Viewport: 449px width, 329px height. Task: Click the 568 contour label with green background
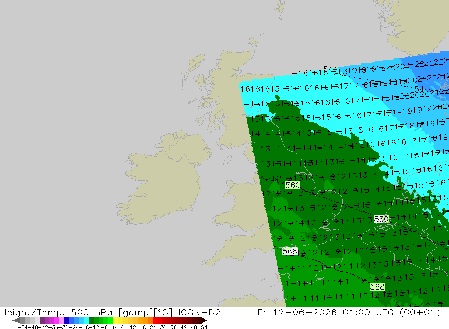click(378, 287)
